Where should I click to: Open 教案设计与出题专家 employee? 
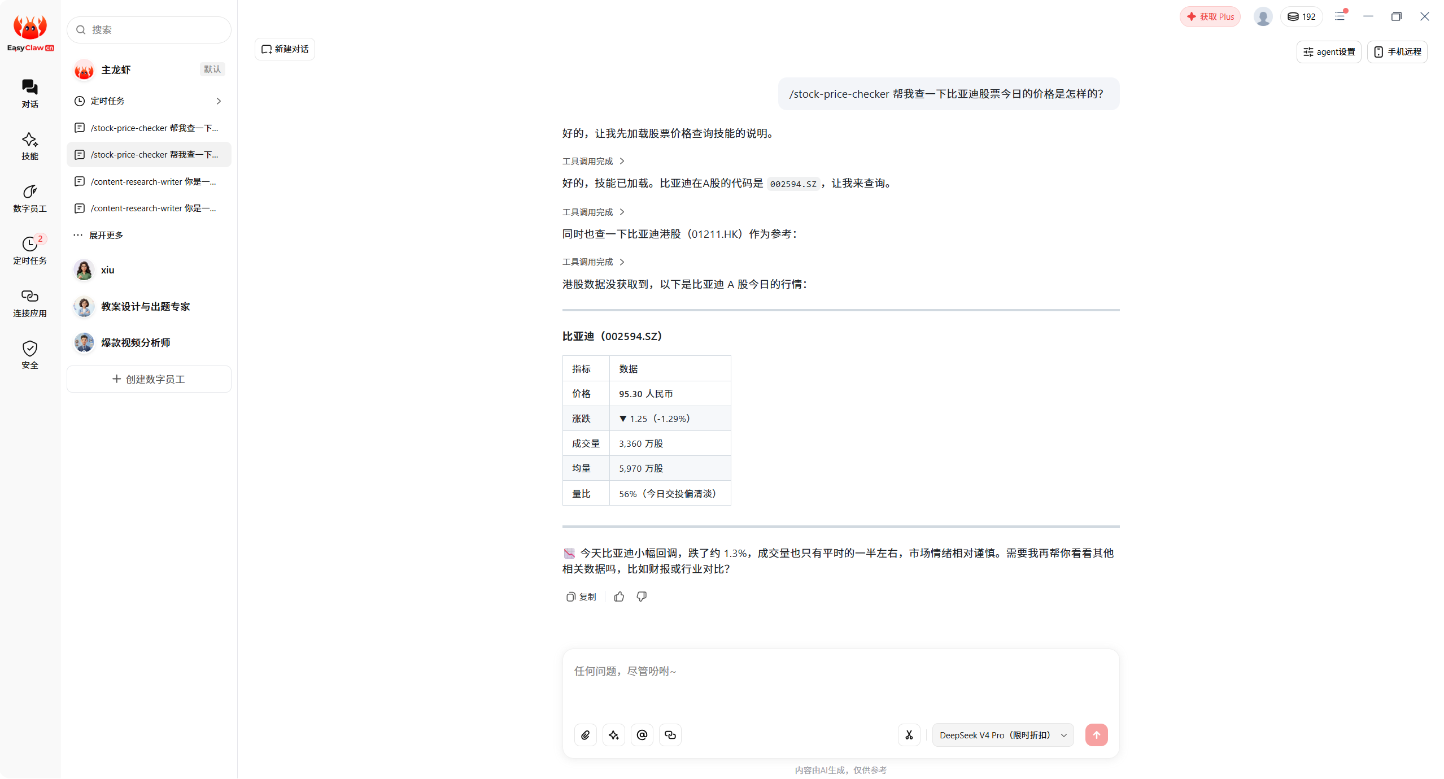(x=149, y=307)
